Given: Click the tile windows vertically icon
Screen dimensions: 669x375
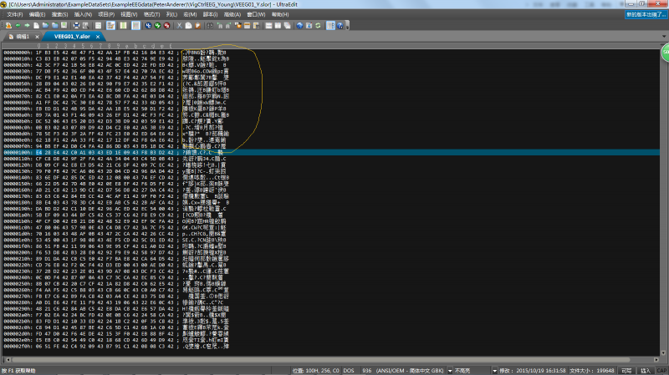Looking at the screenshot, I should pyautogui.click(x=278, y=26).
